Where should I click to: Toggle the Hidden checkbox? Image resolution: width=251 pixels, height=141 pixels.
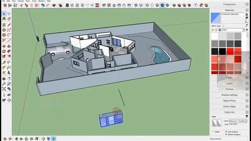click(x=213, y=132)
